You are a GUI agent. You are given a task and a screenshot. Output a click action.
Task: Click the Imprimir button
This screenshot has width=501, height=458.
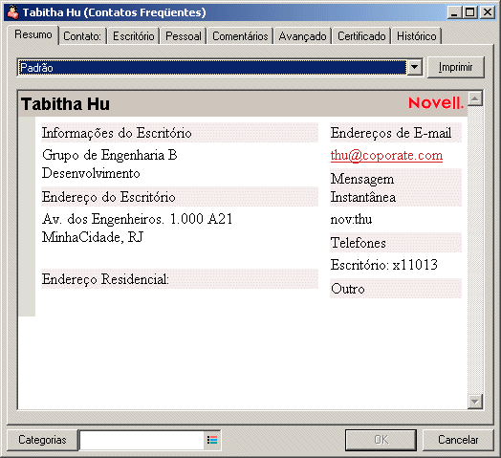tap(456, 68)
